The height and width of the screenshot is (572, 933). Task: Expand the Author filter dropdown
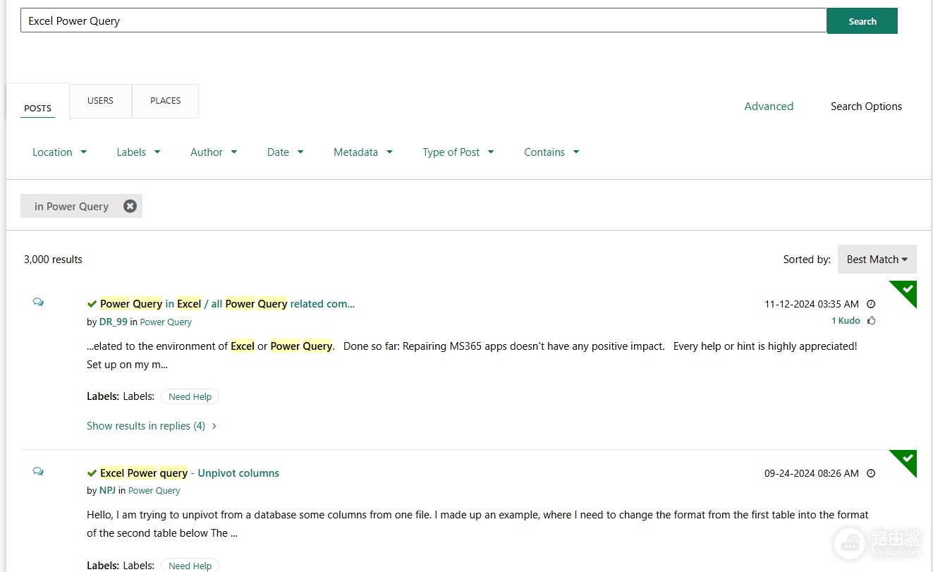point(214,152)
